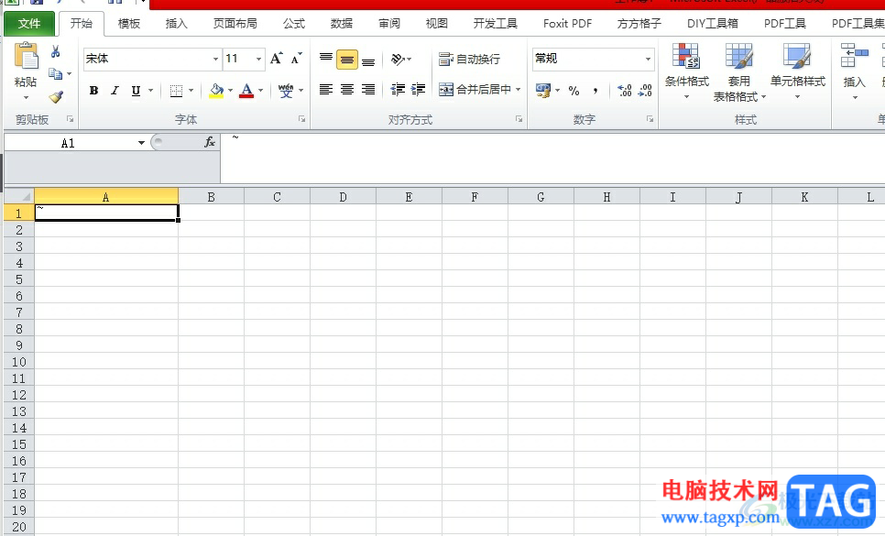The image size is (885, 536).
Task: Select column D header
Action: 344,197
